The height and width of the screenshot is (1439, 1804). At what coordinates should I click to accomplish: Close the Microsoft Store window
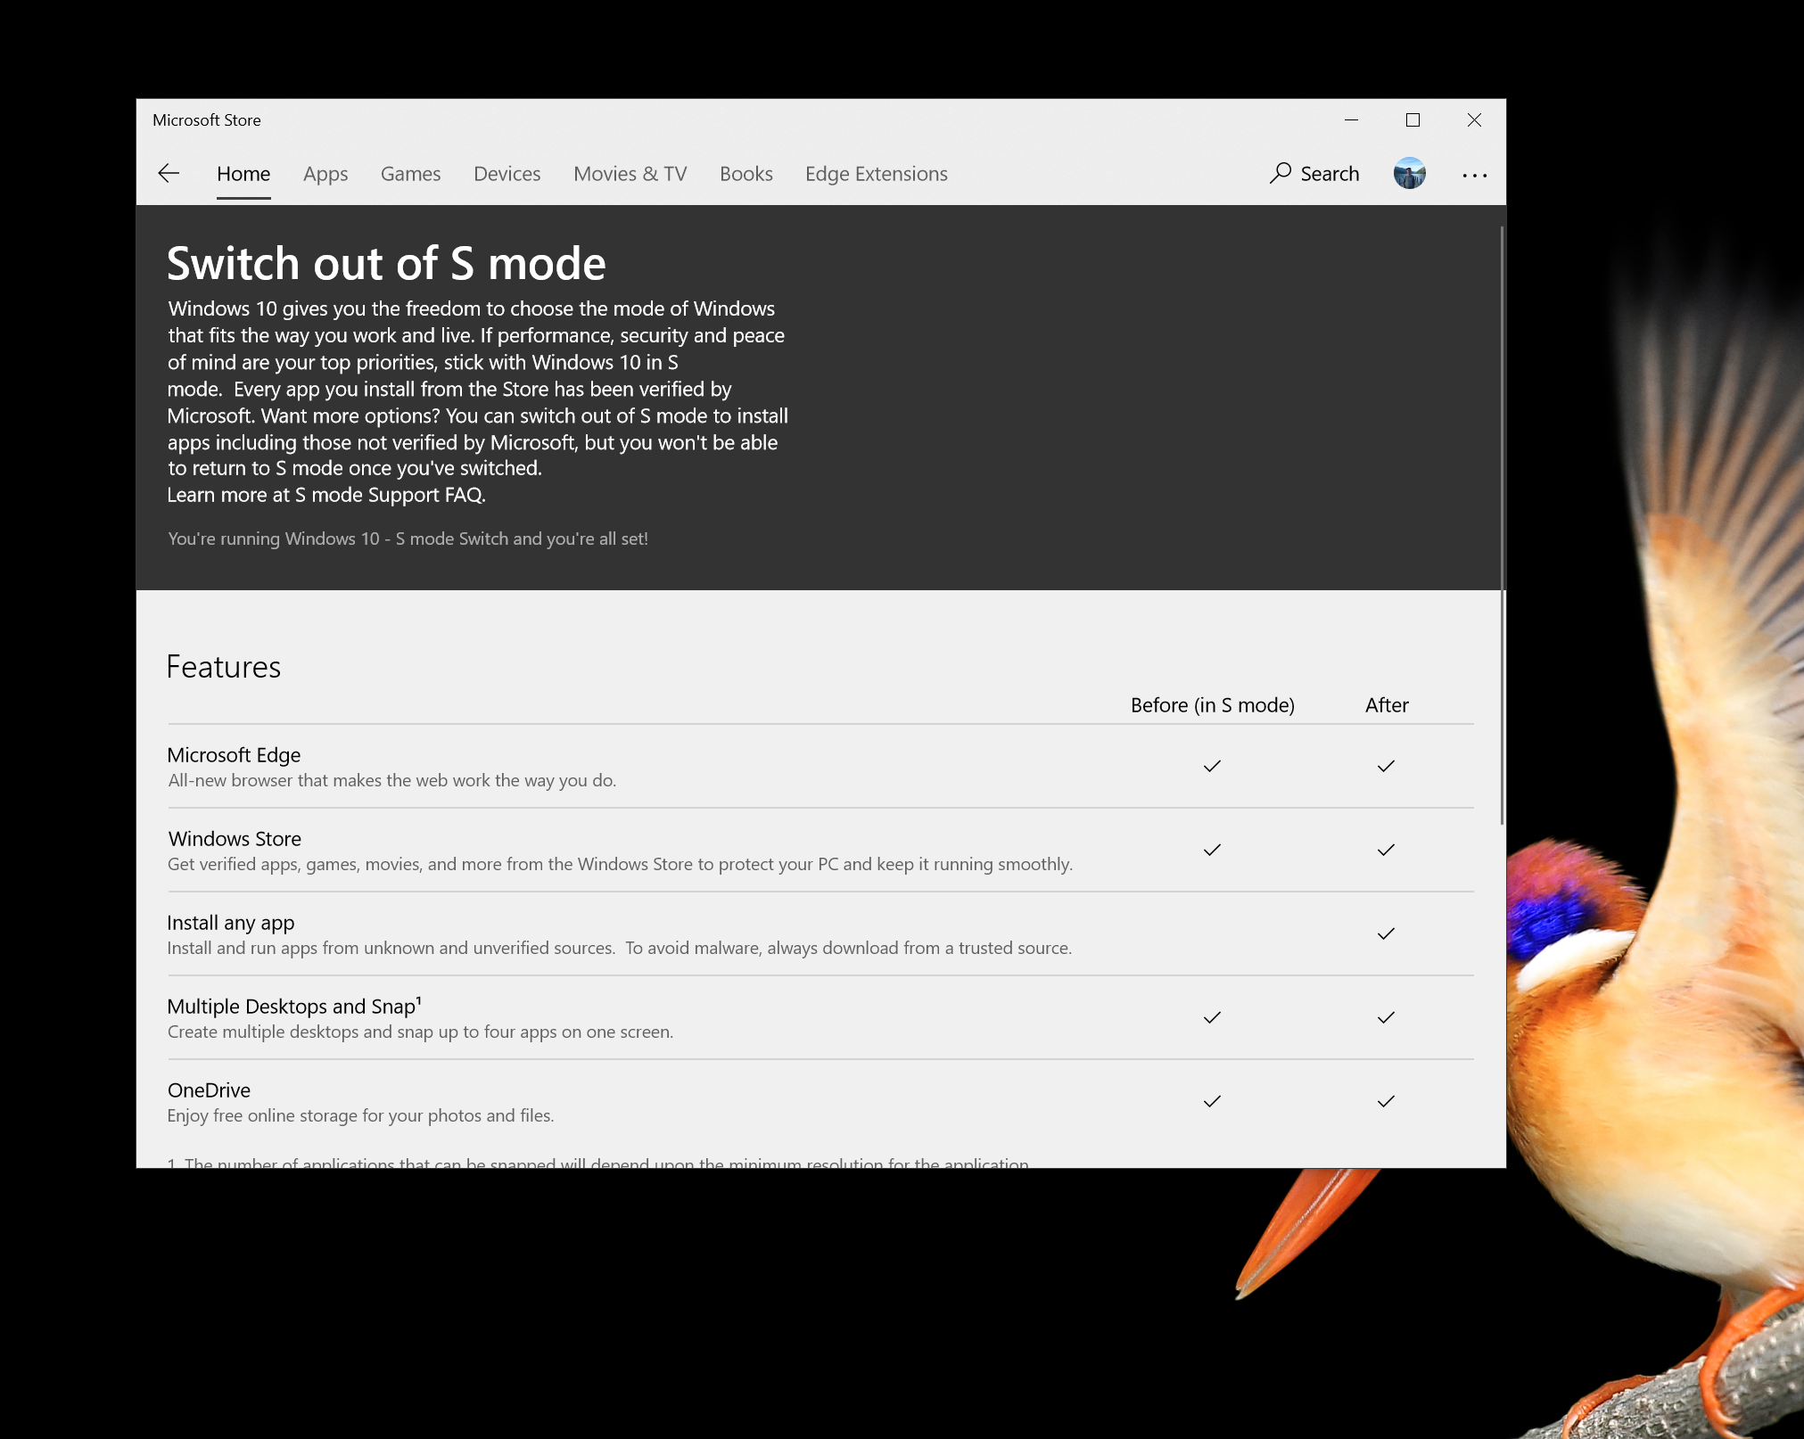click(1474, 119)
